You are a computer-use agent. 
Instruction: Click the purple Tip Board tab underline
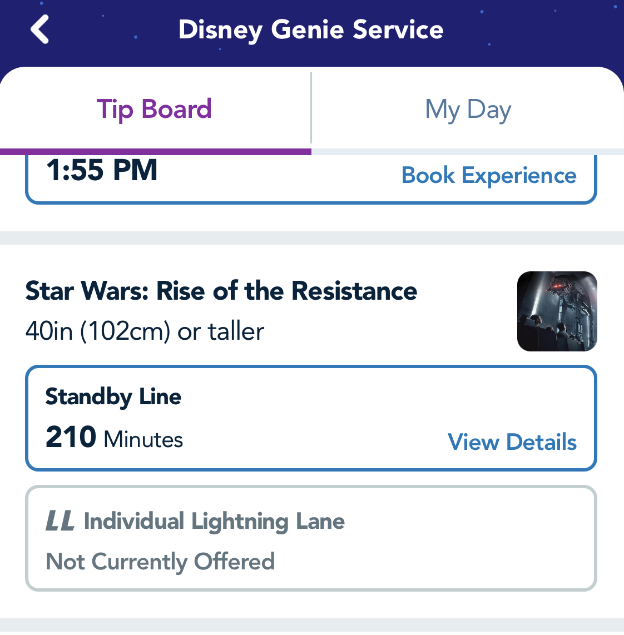coord(156,152)
